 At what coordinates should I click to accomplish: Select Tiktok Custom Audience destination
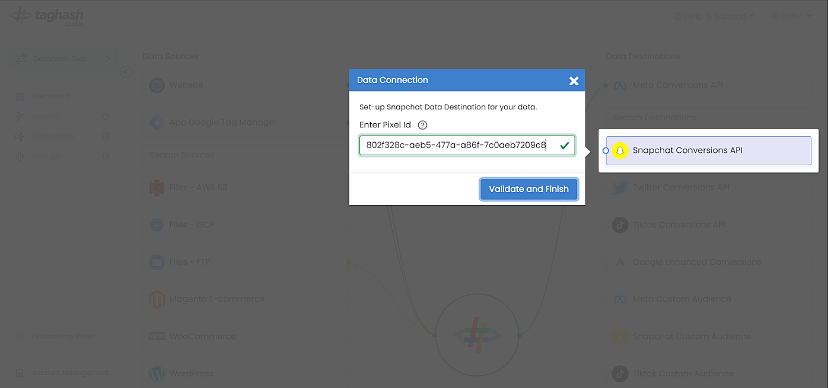(708, 374)
